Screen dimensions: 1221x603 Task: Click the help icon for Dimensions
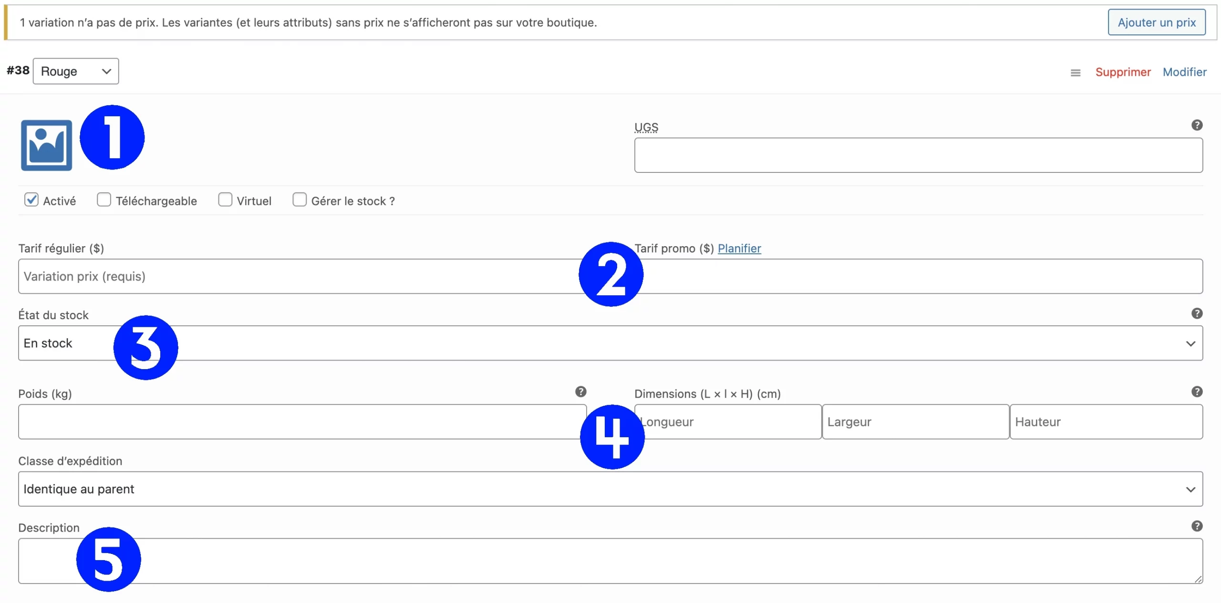coord(1196,392)
